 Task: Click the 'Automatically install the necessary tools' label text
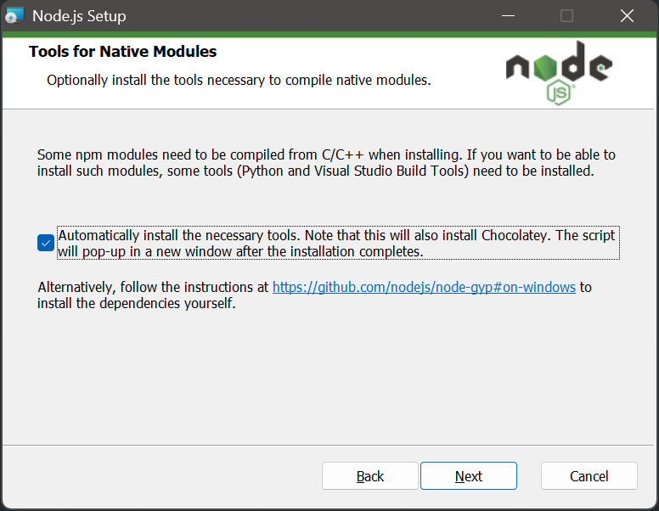[x=338, y=243]
